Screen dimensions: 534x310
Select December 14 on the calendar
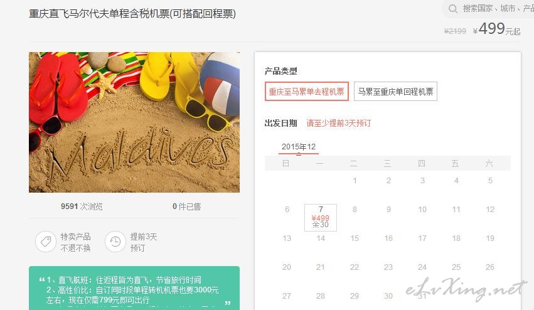(x=321, y=238)
